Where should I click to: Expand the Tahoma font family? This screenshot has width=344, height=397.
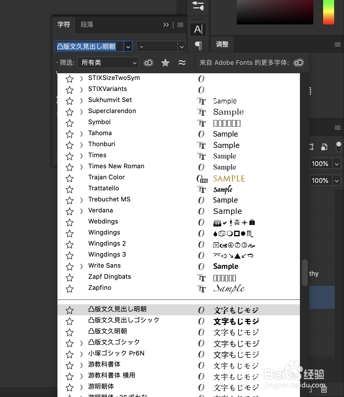82,134
